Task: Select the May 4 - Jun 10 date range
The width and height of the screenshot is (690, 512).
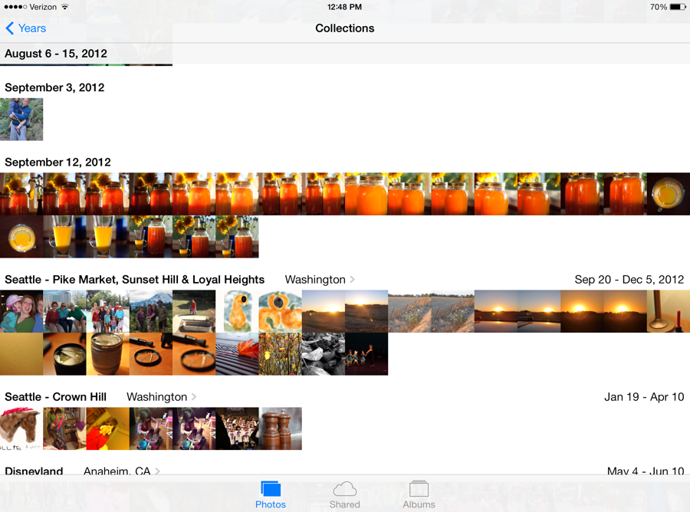Action: pos(646,471)
